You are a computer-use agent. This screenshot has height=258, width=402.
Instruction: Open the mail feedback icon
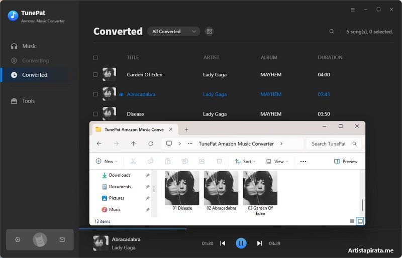click(62, 239)
